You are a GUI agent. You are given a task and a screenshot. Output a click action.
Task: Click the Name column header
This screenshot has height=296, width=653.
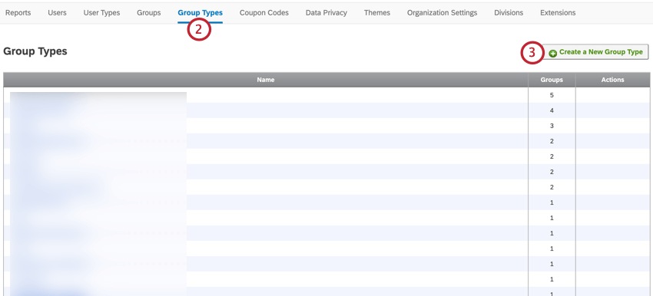(x=266, y=80)
